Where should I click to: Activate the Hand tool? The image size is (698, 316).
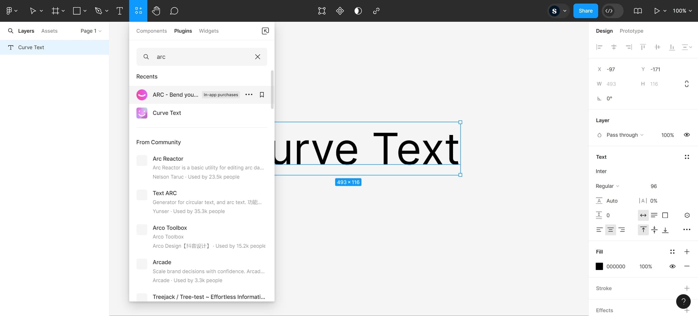click(x=156, y=11)
